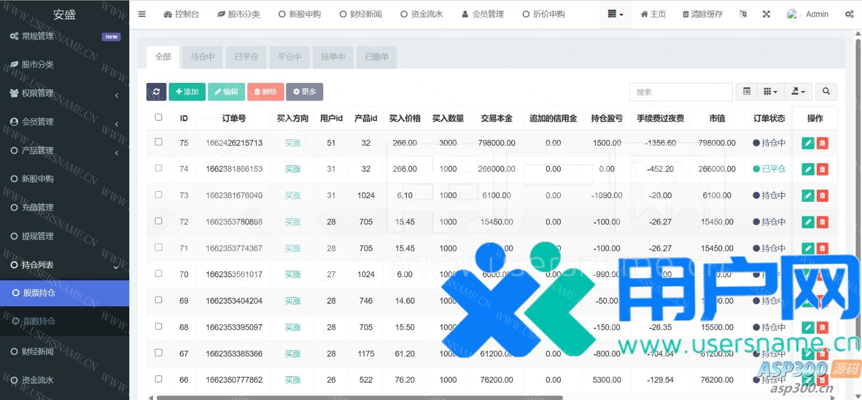Click the refresh table icon button
This screenshot has width=862, height=400.
click(x=156, y=92)
